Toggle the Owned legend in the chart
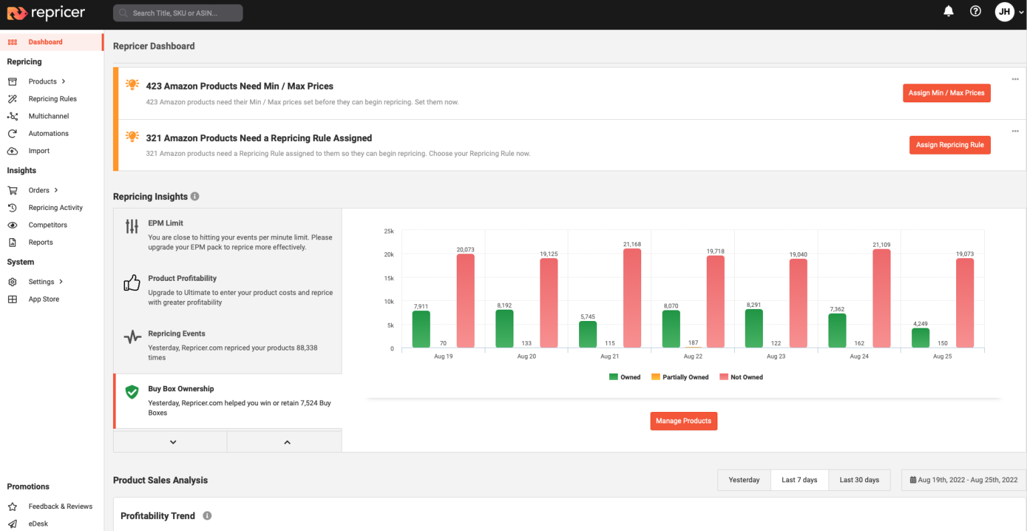The height and width of the screenshot is (531, 1027). click(624, 377)
